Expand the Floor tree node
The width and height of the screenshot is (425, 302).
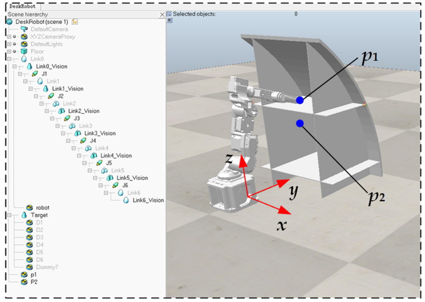tap(9, 51)
